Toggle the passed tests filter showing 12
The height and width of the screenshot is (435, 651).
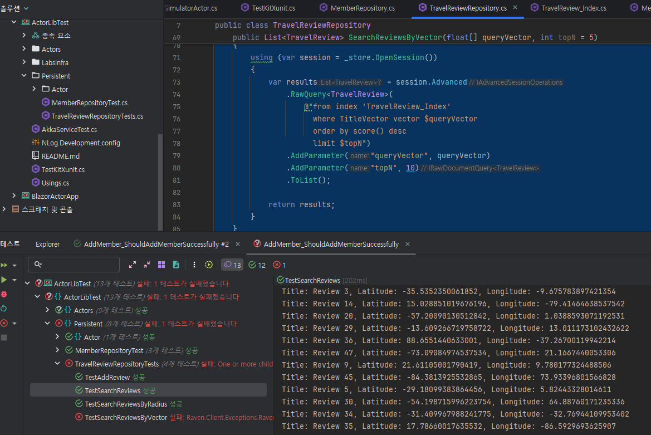257,265
